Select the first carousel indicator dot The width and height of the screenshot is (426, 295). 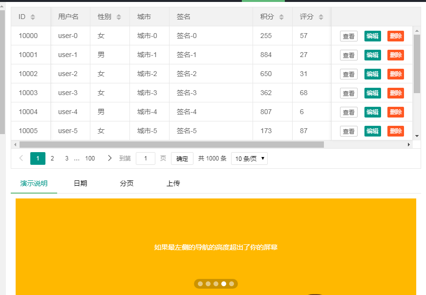(x=200, y=284)
